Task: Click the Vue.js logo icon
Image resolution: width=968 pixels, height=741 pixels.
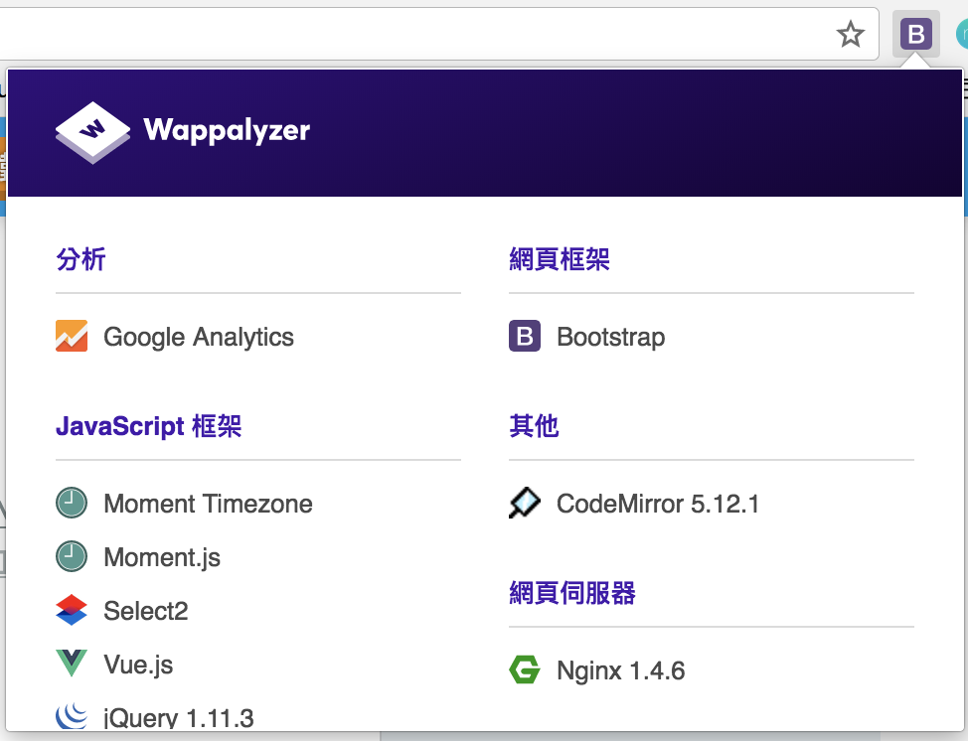Action: click(x=72, y=664)
